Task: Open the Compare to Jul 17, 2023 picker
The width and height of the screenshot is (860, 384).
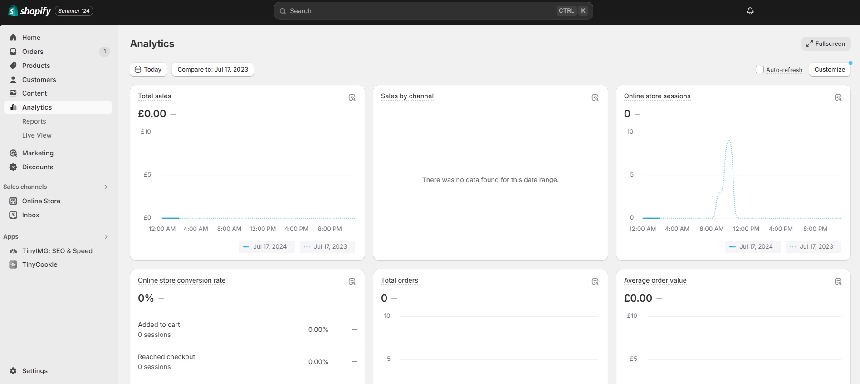Action: [213, 69]
